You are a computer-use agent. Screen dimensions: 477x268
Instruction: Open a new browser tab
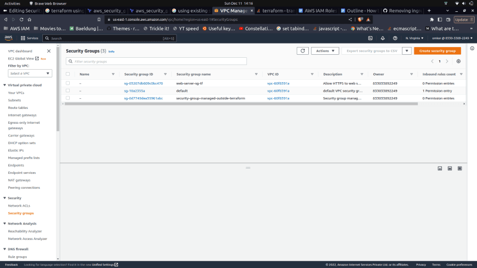pyautogui.click(x=429, y=11)
